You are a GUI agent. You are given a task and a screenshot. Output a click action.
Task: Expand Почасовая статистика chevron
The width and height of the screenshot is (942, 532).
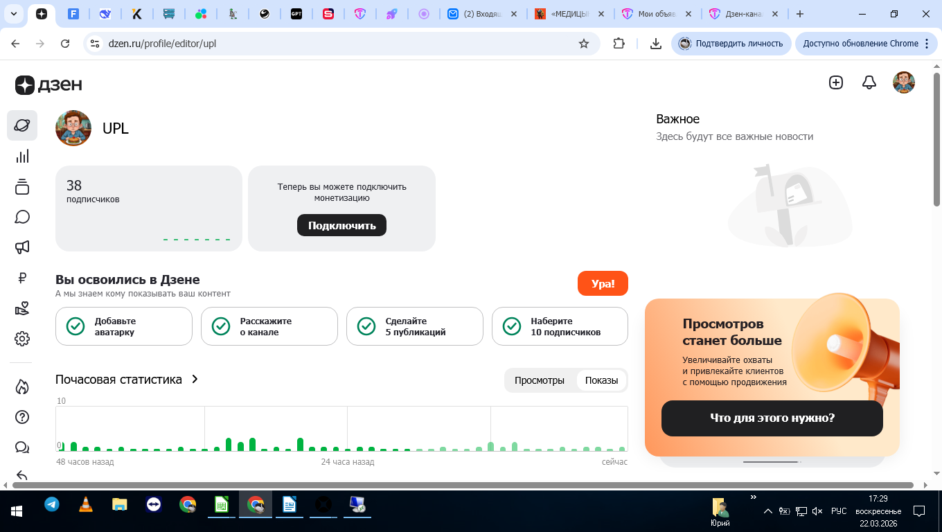point(195,379)
